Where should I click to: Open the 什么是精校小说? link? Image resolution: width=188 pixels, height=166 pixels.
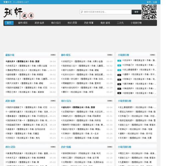click(x=21, y=2)
